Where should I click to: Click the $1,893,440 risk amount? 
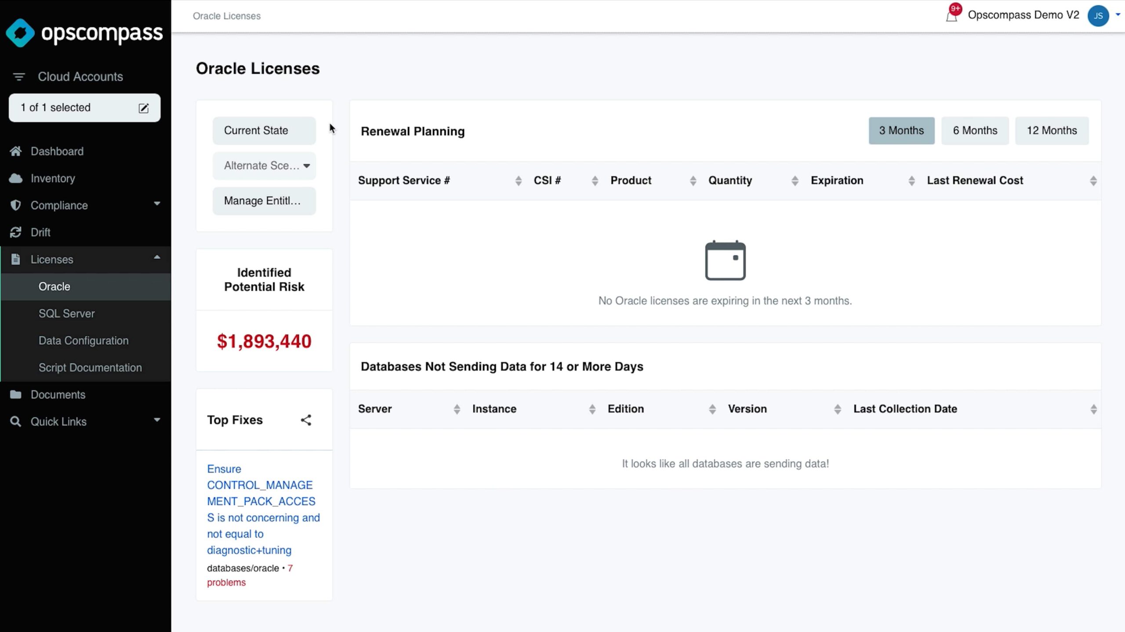pyautogui.click(x=264, y=341)
